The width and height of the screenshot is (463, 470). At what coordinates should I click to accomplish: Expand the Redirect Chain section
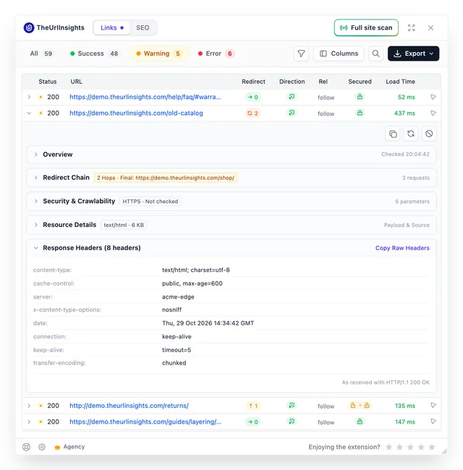231,178
